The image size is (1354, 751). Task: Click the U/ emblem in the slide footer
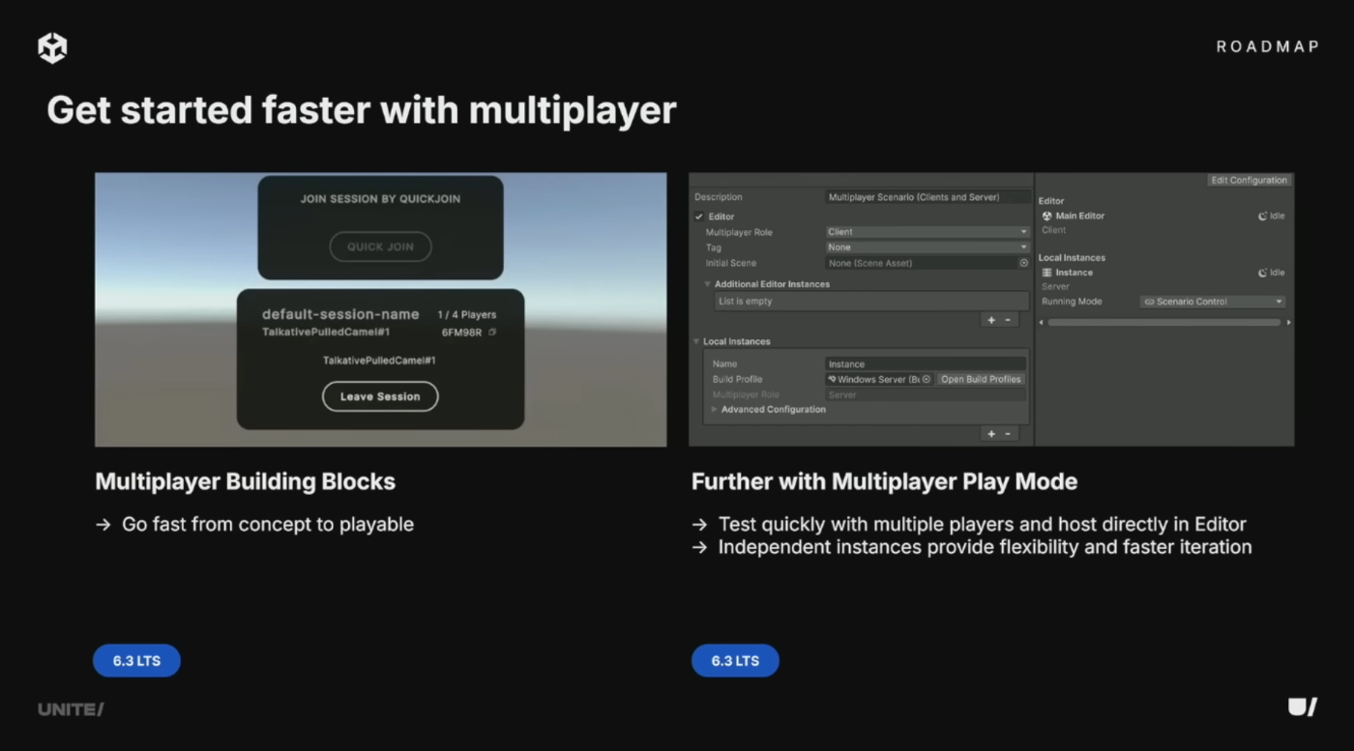(1303, 708)
